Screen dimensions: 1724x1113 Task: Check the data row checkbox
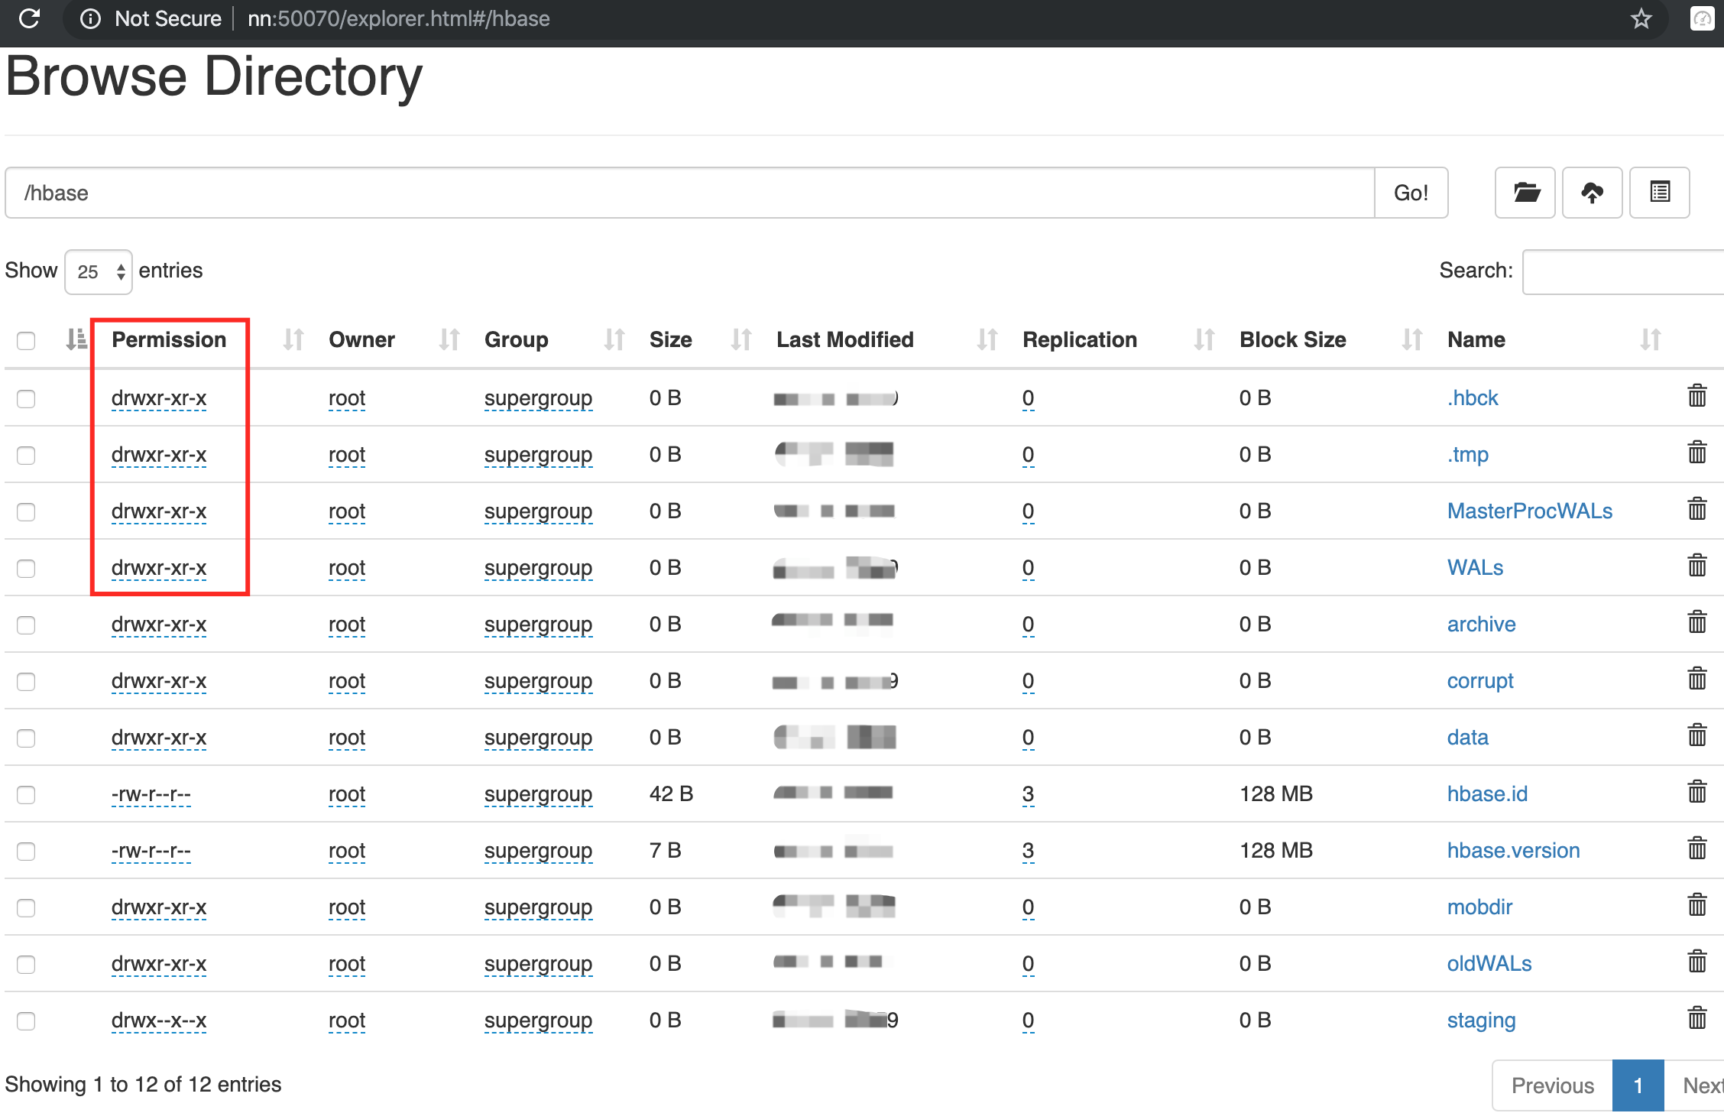(x=26, y=738)
